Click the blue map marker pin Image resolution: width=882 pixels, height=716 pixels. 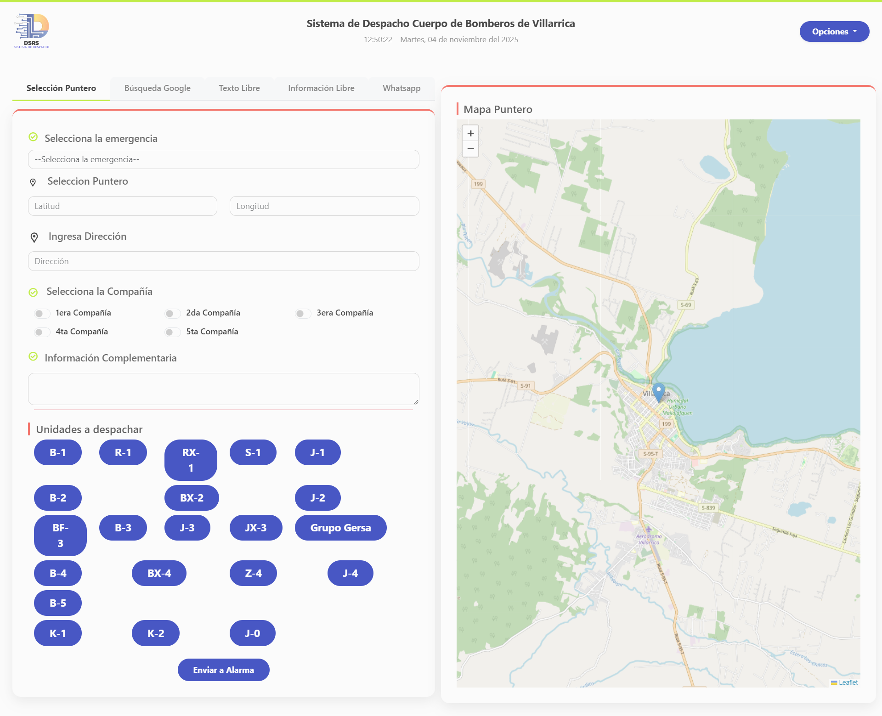tap(658, 392)
